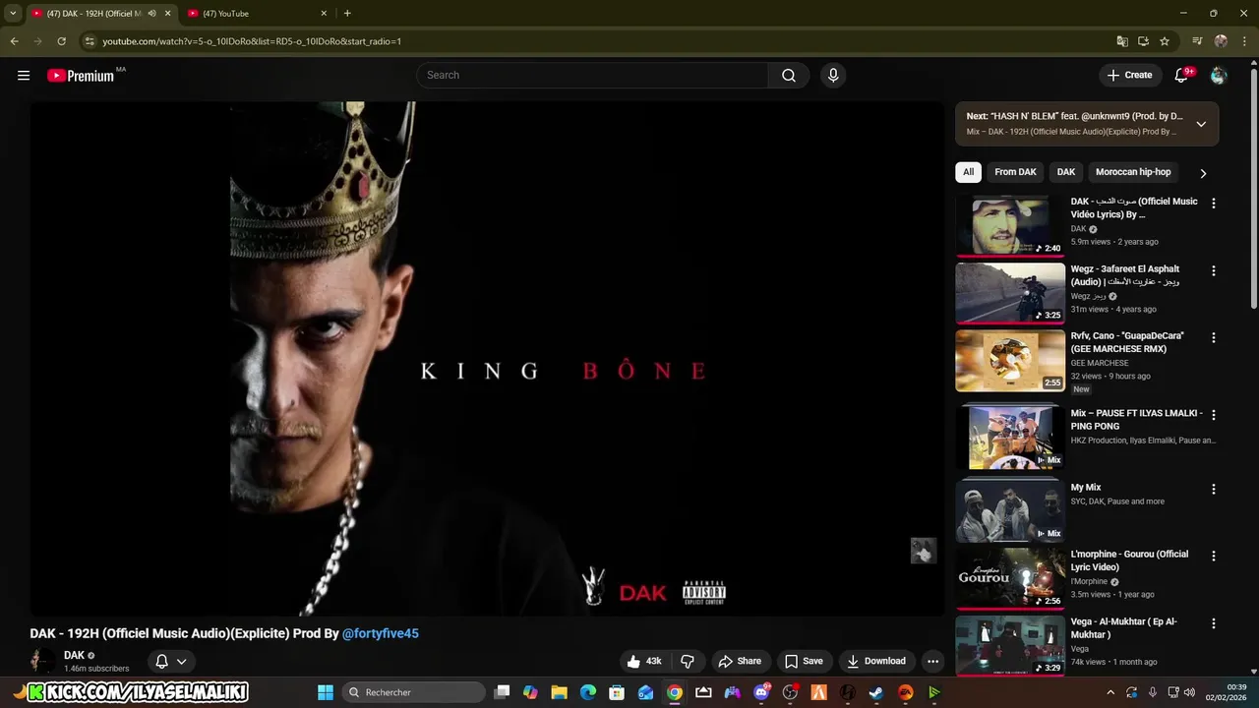Open the DAK channel avatar
The image size is (1259, 708).
tap(42, 661)
